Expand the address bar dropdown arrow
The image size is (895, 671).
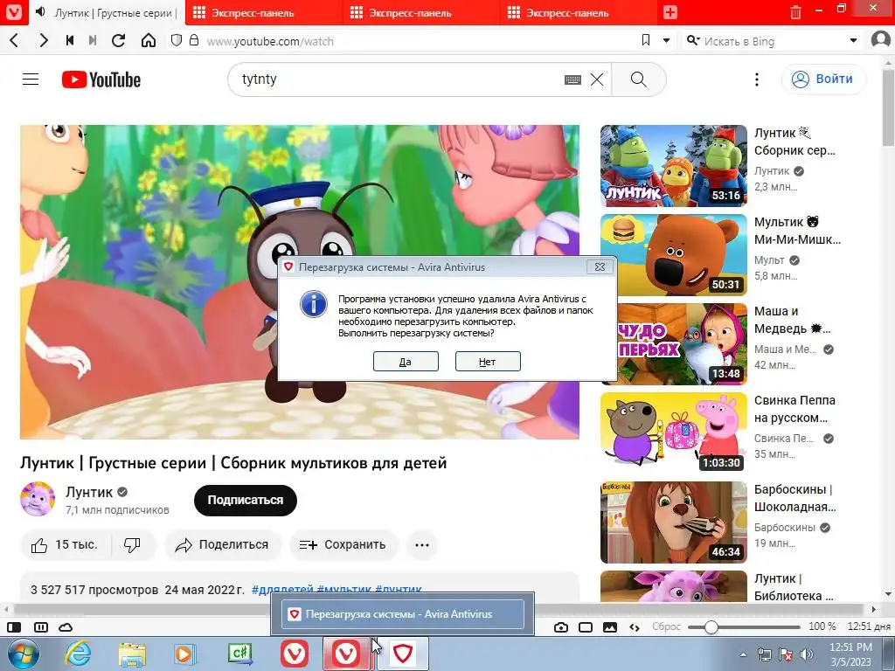tap(666, 40)
